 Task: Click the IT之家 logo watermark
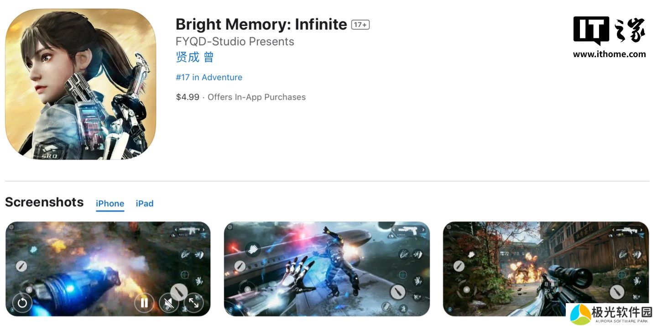[609, 31]
